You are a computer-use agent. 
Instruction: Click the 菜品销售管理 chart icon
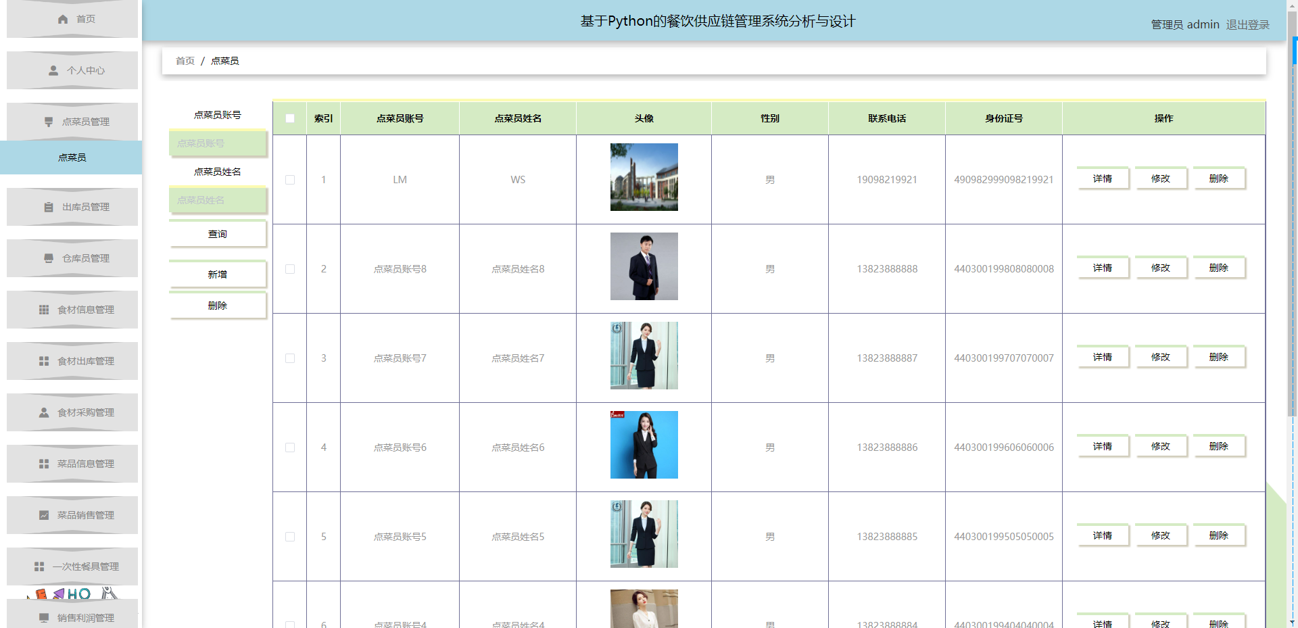pyautogui.click(x=43, y=515)
